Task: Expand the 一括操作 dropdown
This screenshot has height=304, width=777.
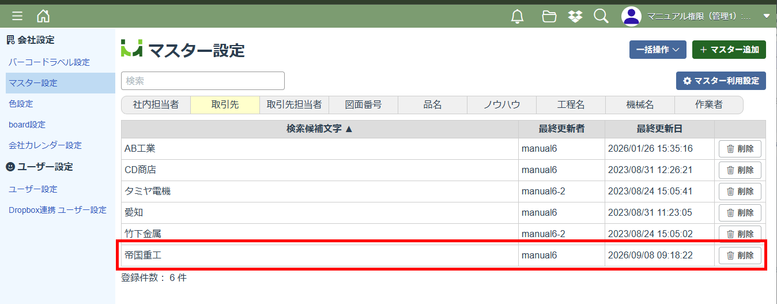Action: 658,50
